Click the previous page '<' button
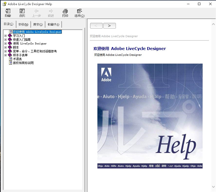 96,26
